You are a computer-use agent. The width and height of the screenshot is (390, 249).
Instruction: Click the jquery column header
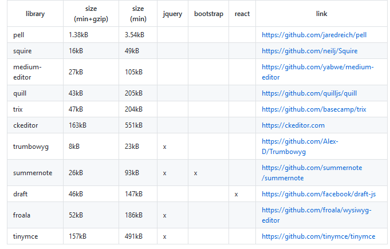pyautogui.click(x=172, y=14)
